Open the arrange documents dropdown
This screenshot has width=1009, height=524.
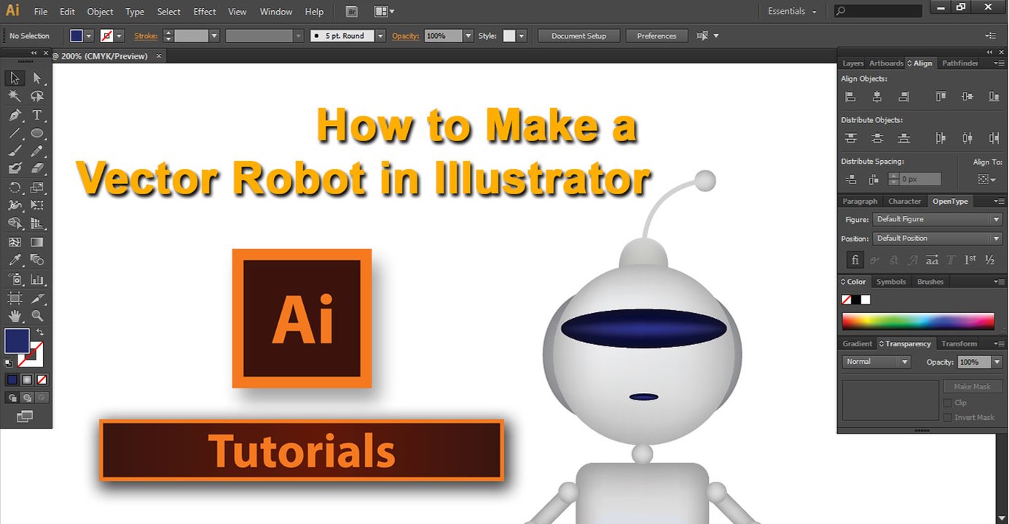coord(384,12)
